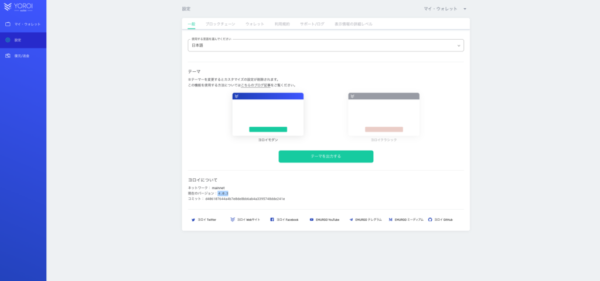
Task: Open the マイ・ウォレット dropdown at top right
Action: click(445, 9)
